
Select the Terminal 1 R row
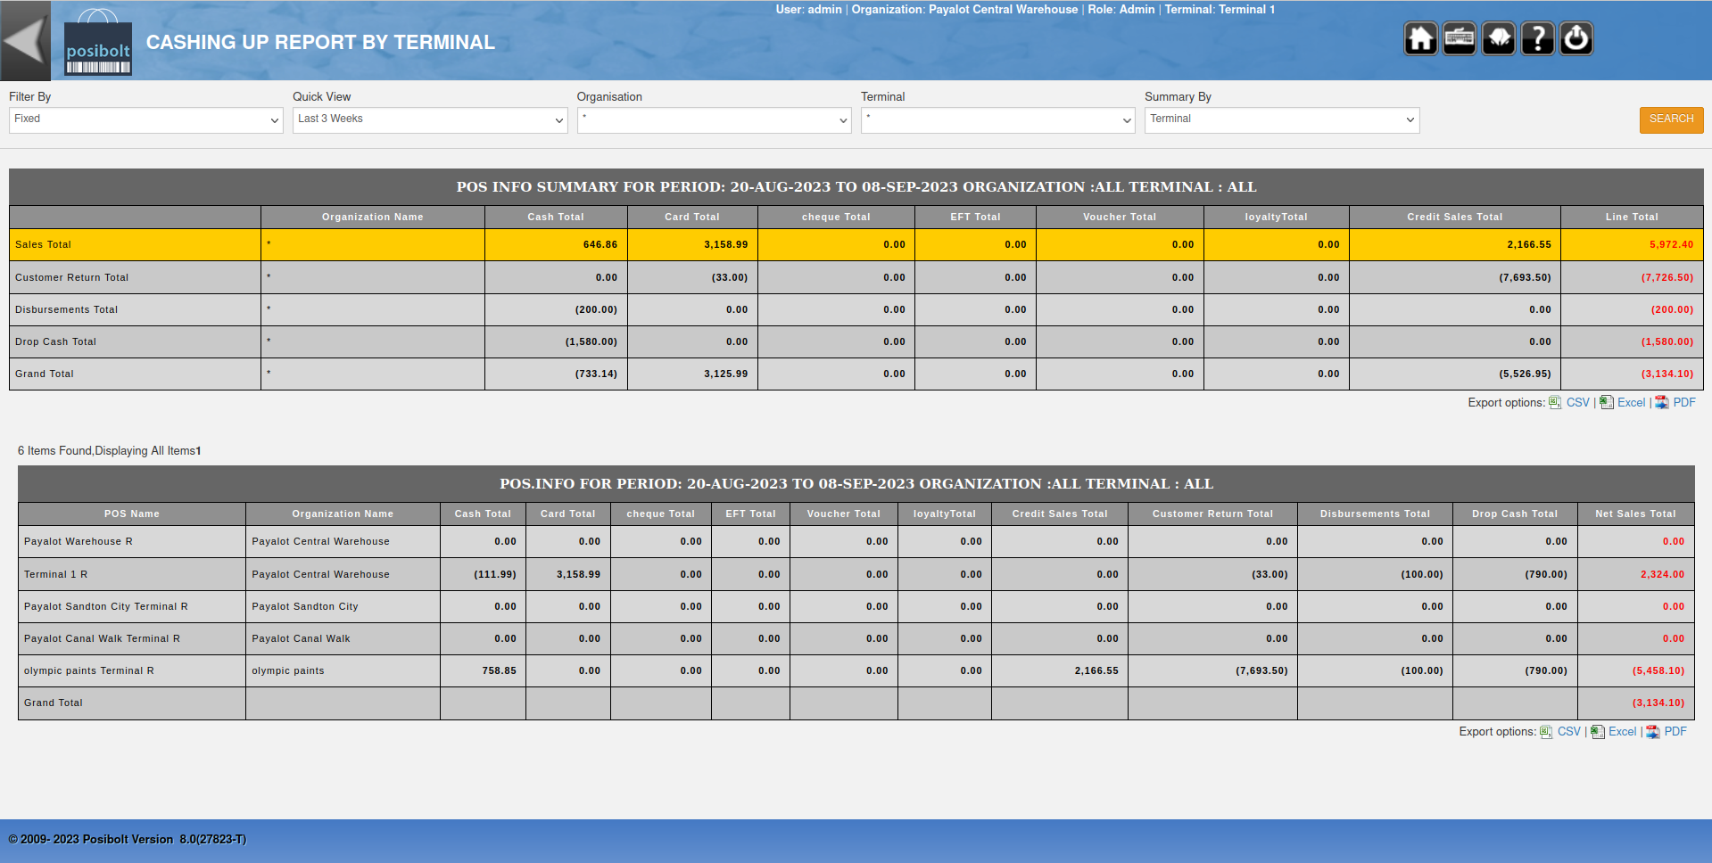(x=55, y=575)
